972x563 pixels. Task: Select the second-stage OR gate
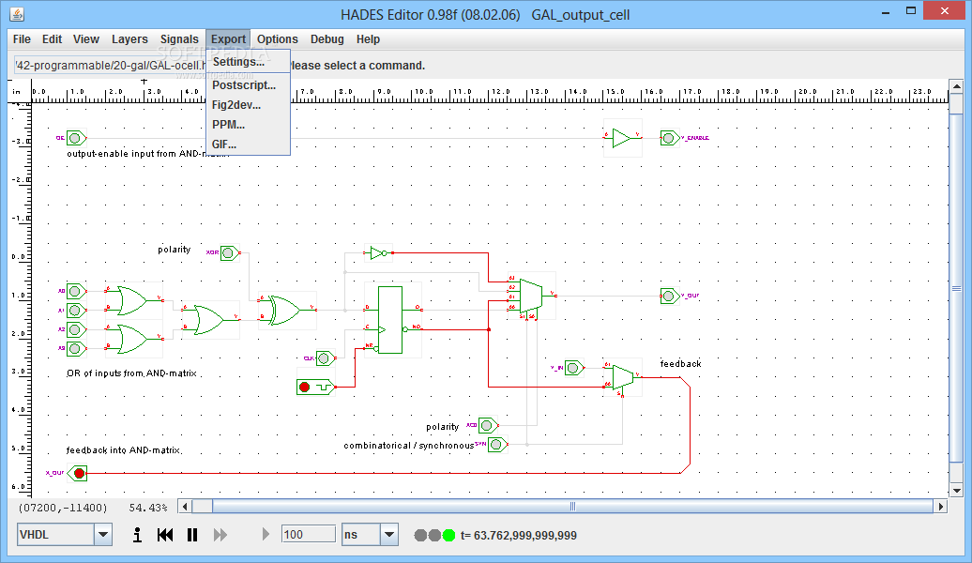click(x=211, y=320)
